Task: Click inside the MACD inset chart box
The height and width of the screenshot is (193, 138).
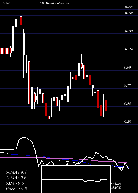Action: pos(76,179)
